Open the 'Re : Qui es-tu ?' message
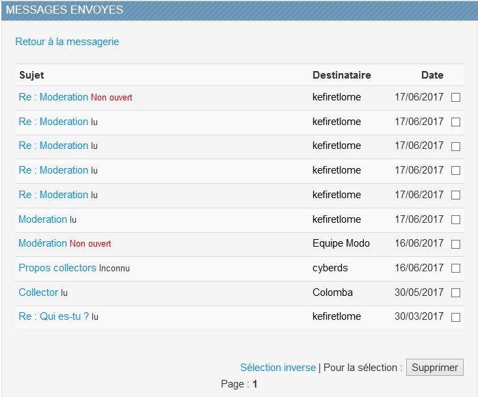 (53, 316)
